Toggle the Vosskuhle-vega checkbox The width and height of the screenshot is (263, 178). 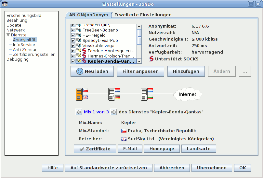pyautogui.click(x=73, y=45)
